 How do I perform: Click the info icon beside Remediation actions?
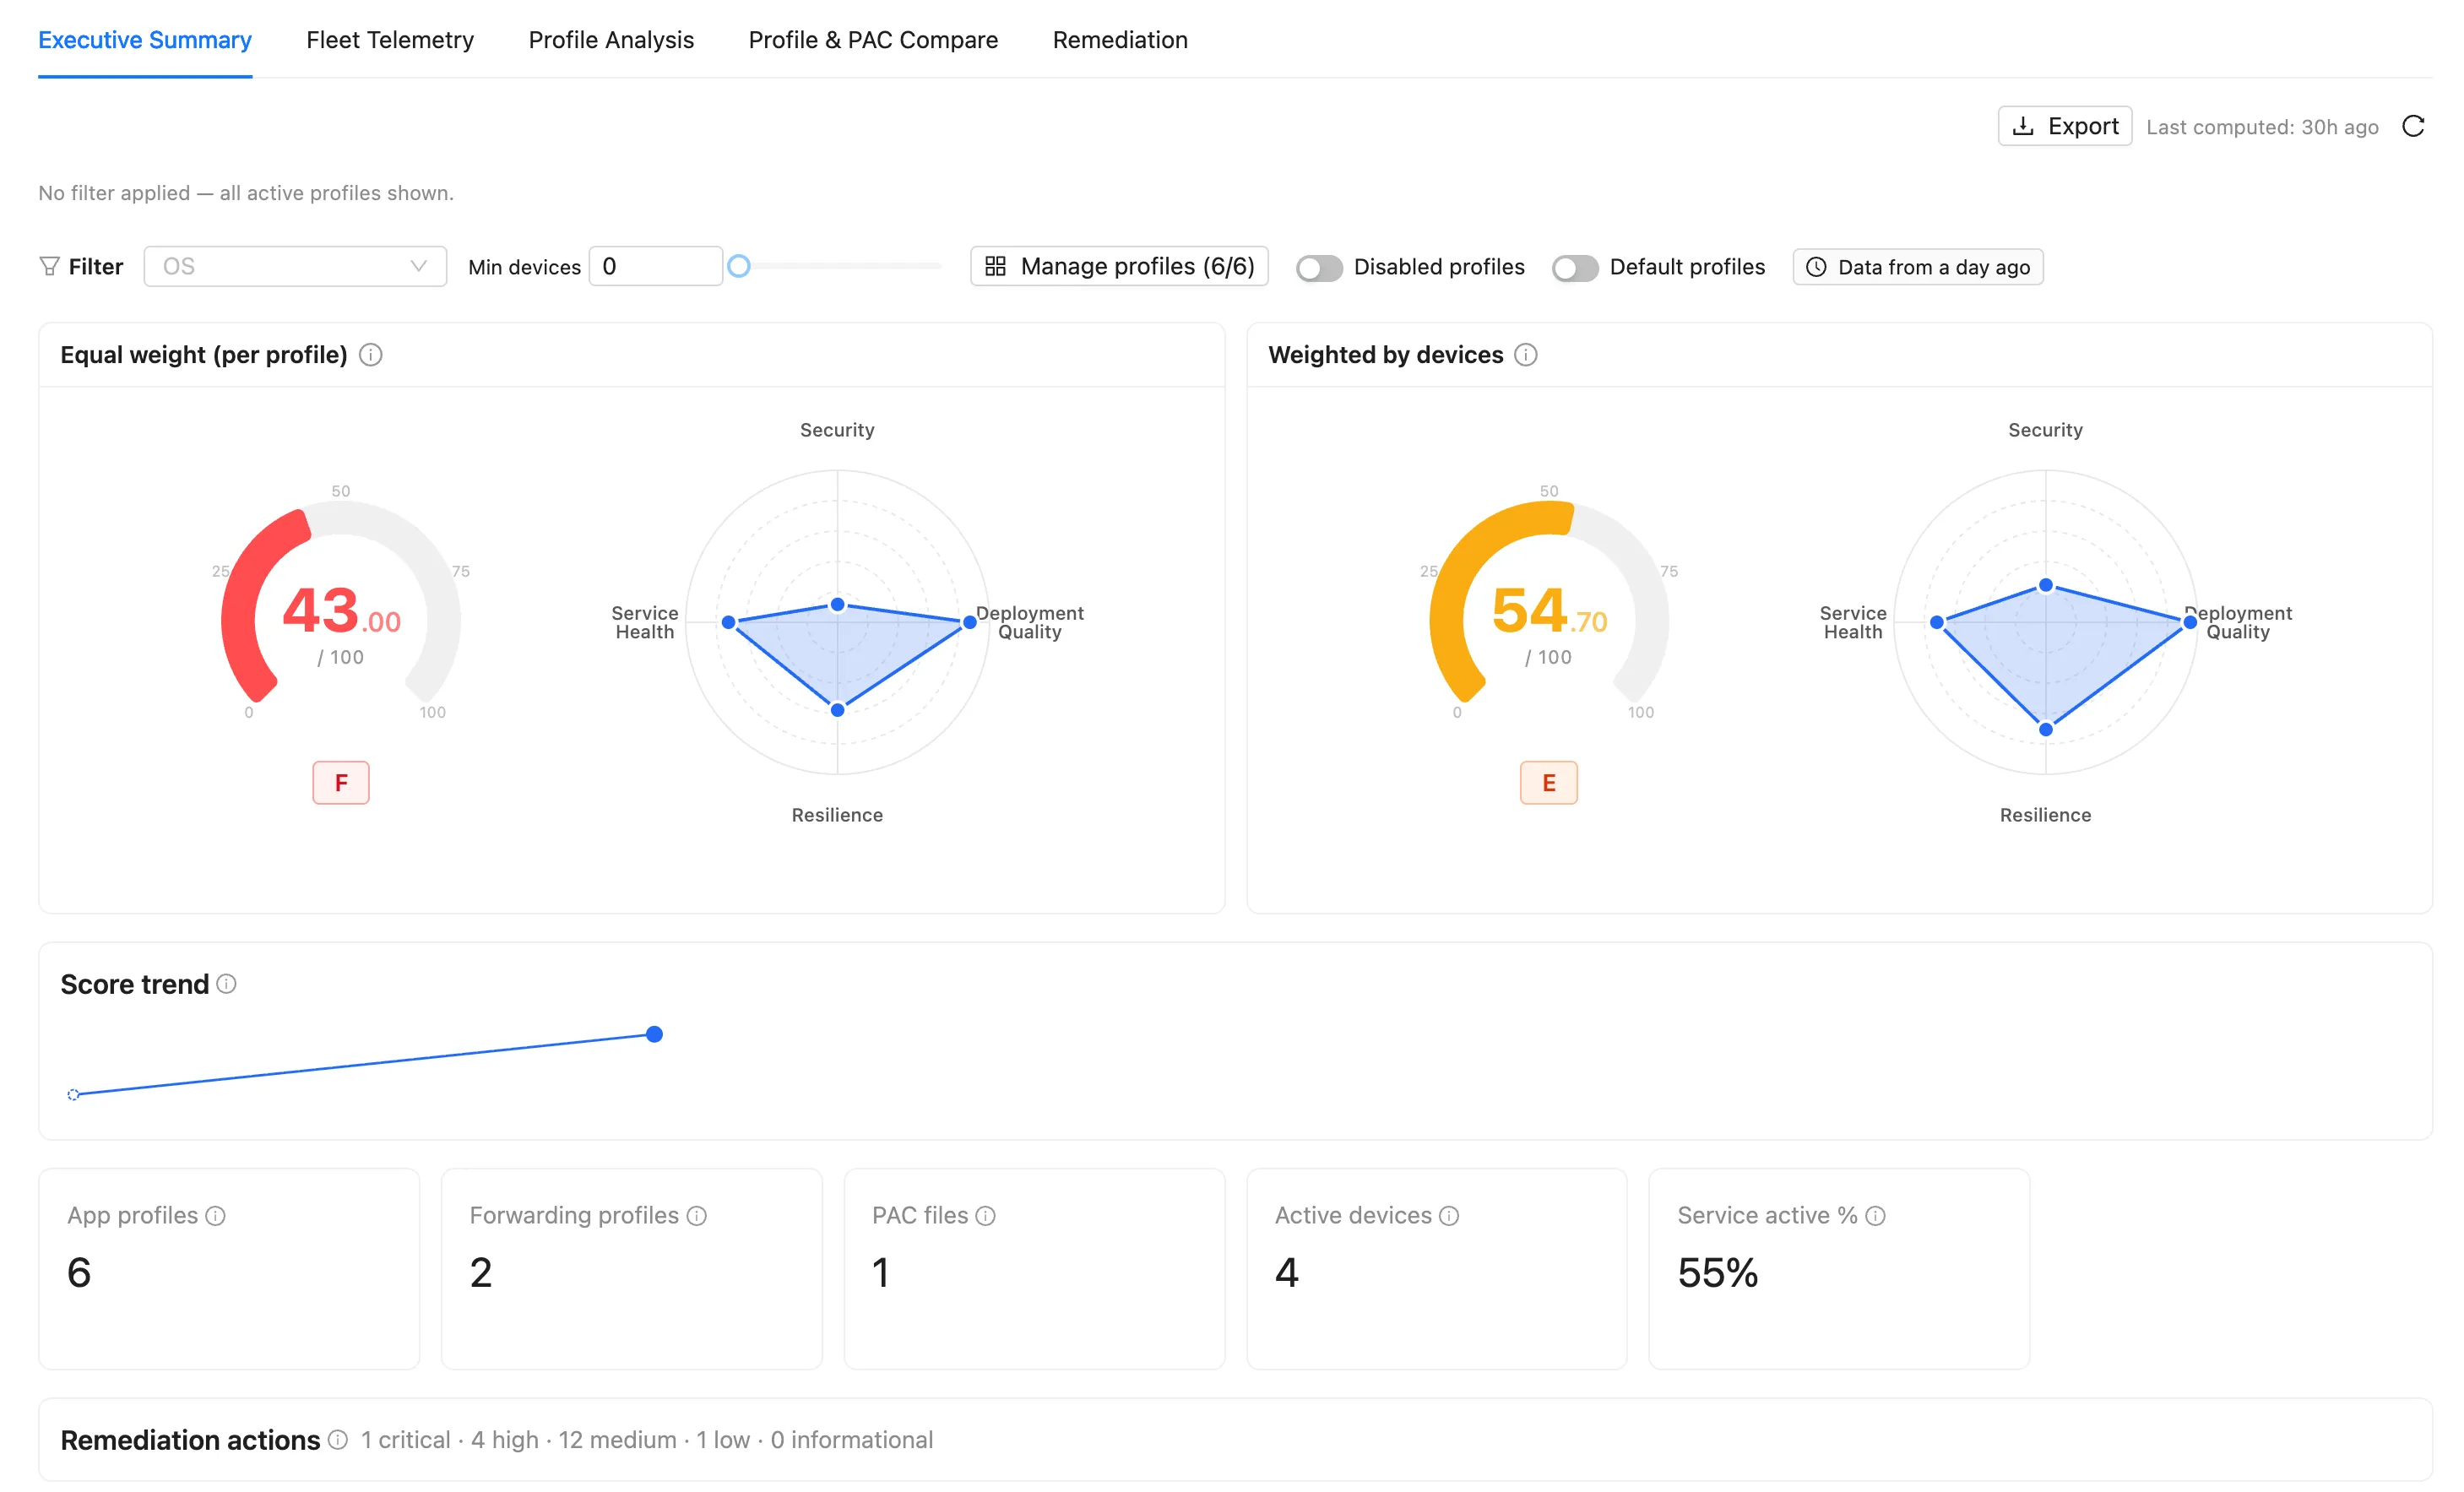click(338, 1440)
